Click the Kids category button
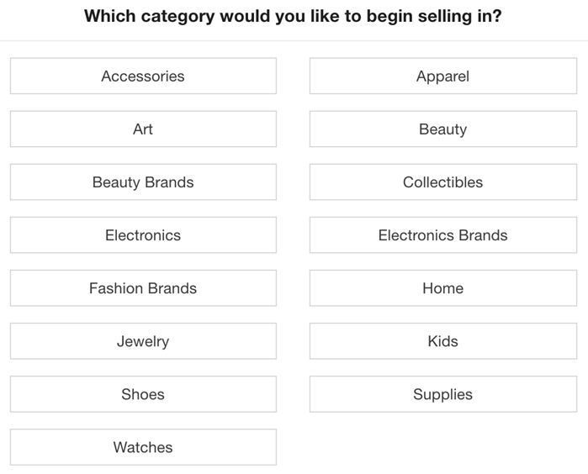 [x=442, y=341]
